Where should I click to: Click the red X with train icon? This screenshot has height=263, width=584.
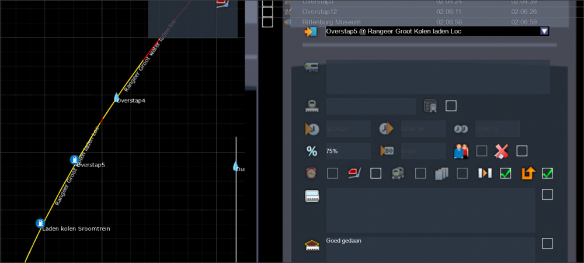(x=502, y=151)
